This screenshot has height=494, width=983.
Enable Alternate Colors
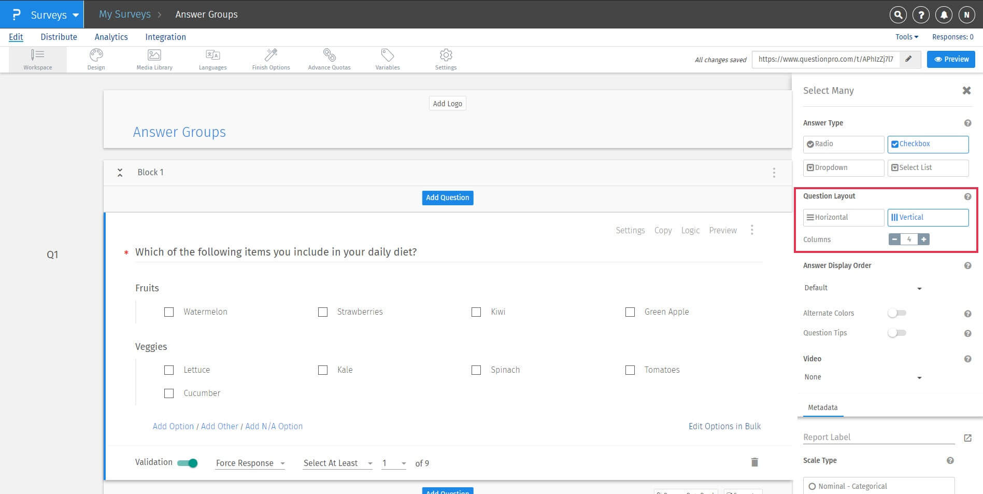tap(897, 313)
